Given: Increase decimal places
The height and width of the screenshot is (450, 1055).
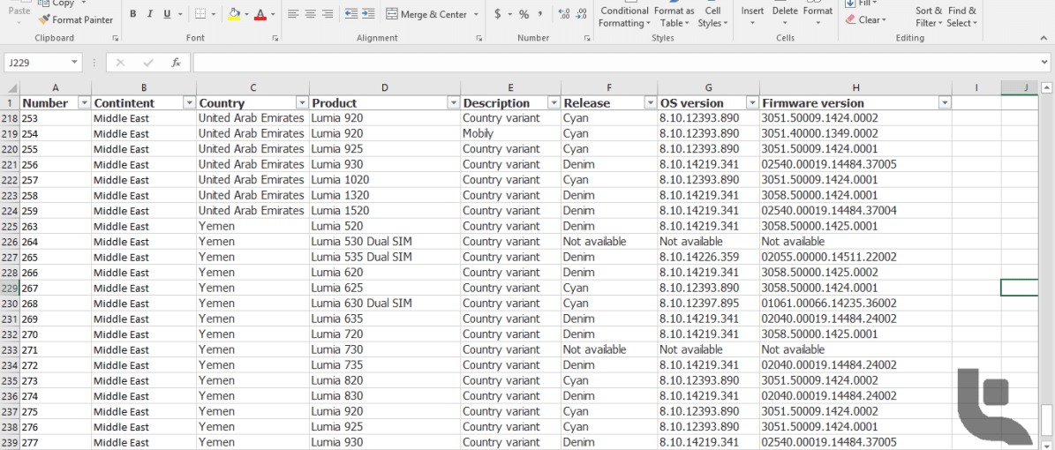Looking at the screenshot, I should [x=564, y=14].
